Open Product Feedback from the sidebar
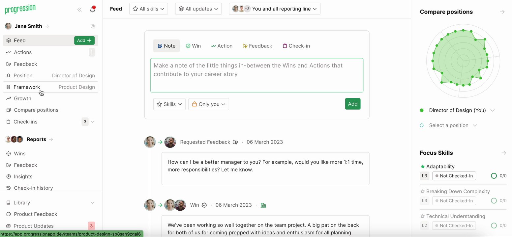The height and width of the screenshot is (237, 512). point(35,214)
